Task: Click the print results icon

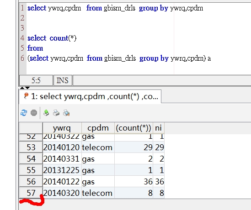Action: pyautogui.click(x=56, y=113)
